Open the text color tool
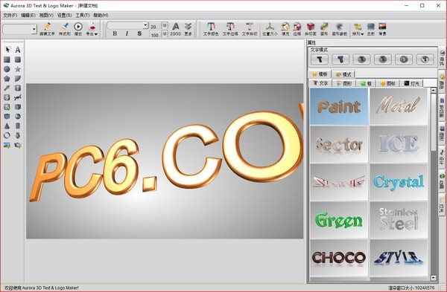 [211, 29]
